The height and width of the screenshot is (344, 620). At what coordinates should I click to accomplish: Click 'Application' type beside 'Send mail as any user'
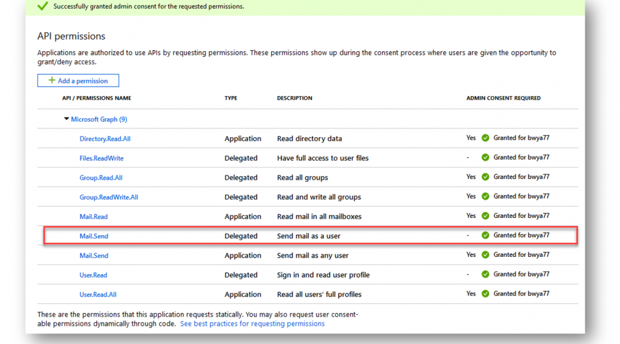point(243,256)
